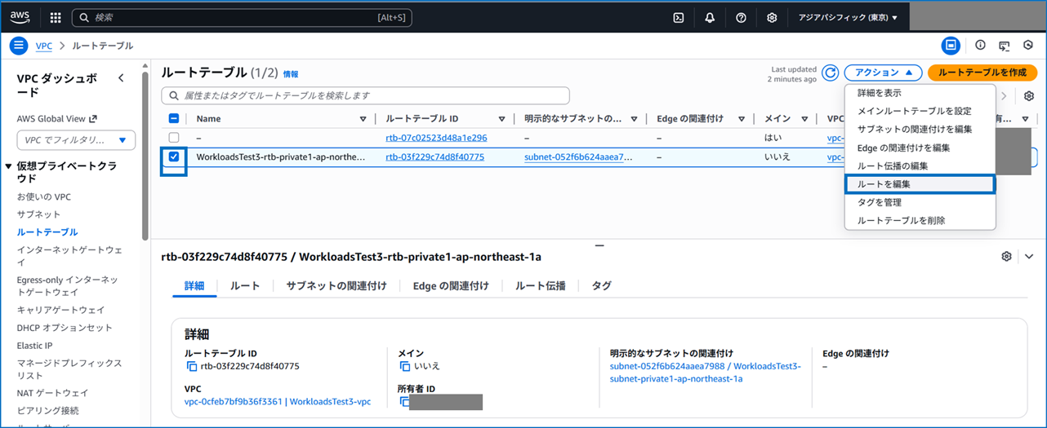
Task: Choose タグを管理
Action: pos(920,202)
